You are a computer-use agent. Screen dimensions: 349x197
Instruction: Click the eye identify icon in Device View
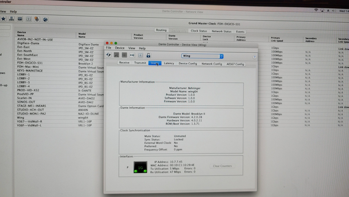(124, 55)
